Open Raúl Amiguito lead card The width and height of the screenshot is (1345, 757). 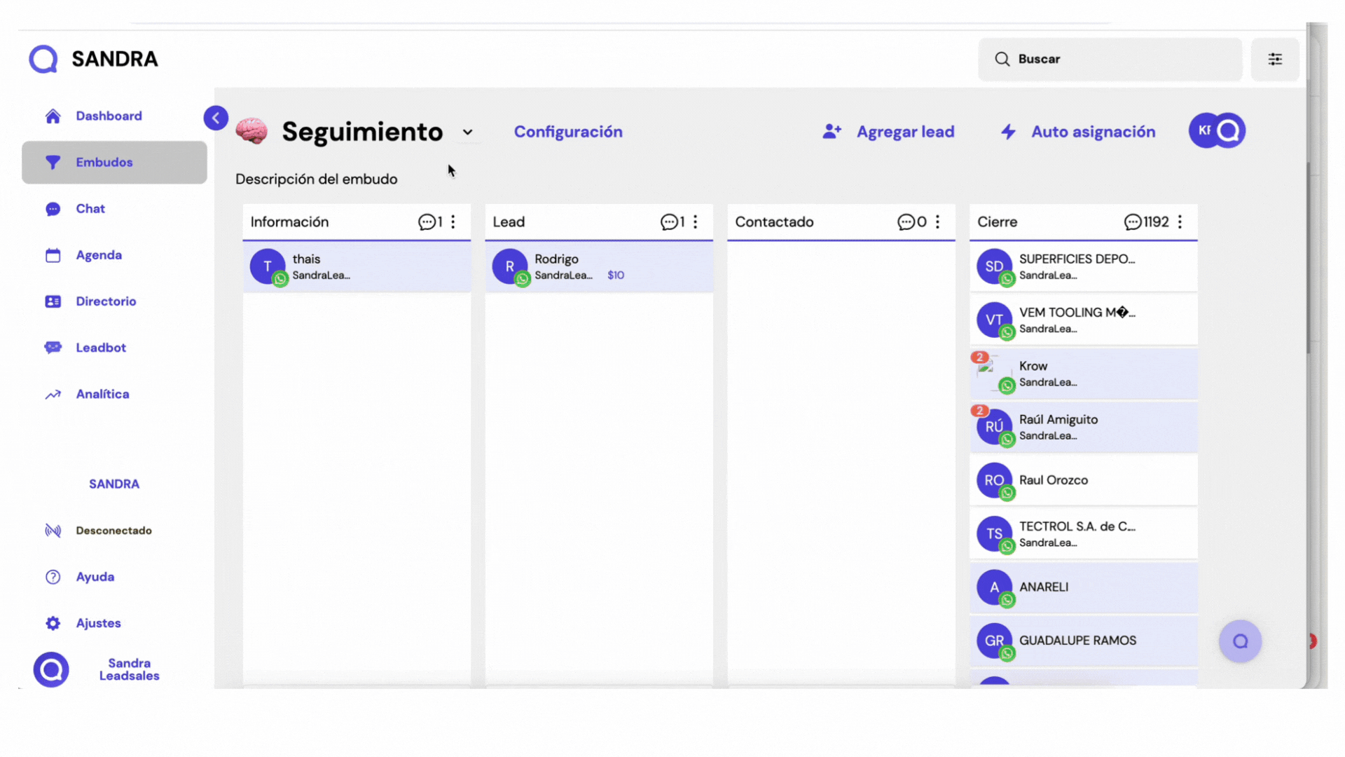(x=1084, y=427)
